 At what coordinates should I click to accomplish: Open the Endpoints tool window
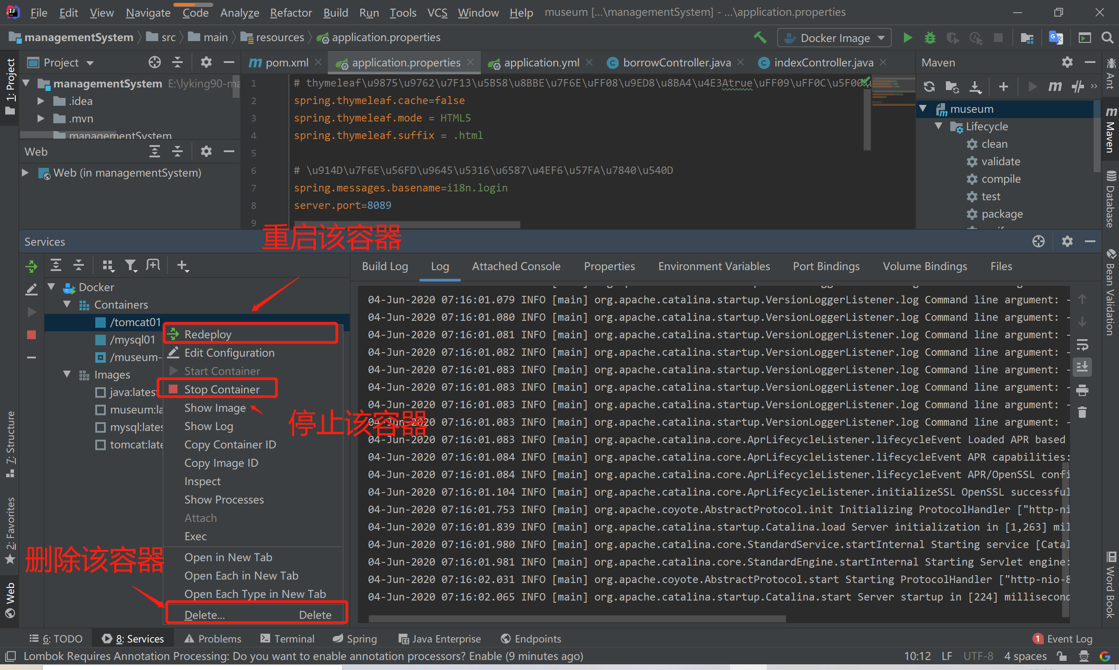(531, 639)
